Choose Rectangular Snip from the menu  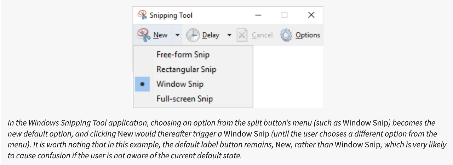coord(186,69)
